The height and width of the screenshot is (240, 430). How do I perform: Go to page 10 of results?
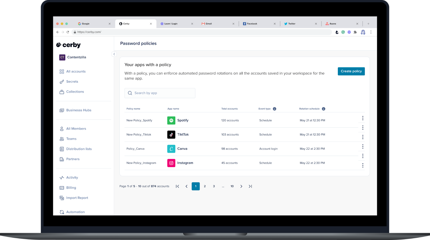pos(232,186)
